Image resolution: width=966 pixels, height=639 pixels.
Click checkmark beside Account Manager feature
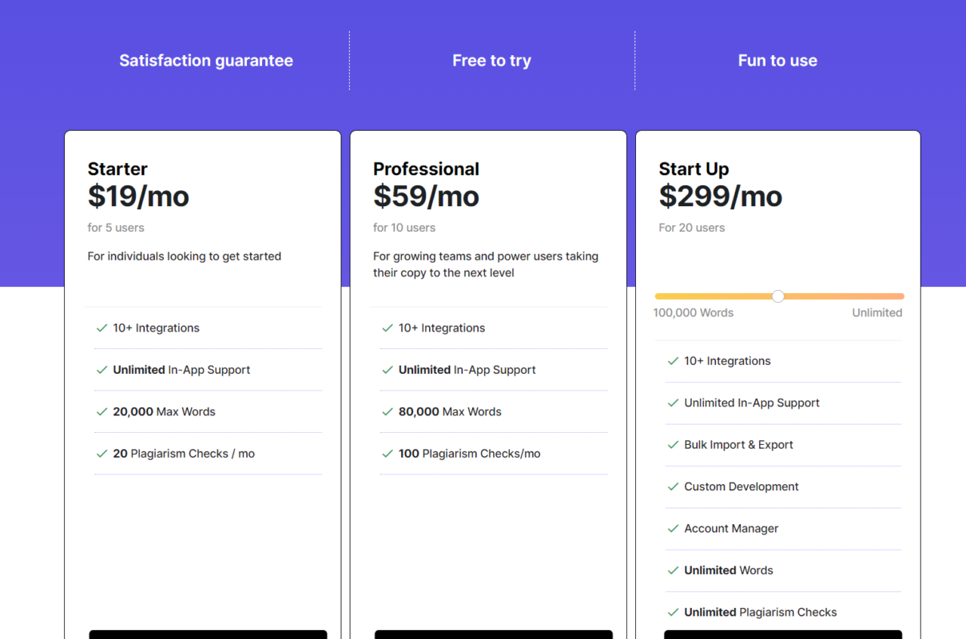coord(673,529)
